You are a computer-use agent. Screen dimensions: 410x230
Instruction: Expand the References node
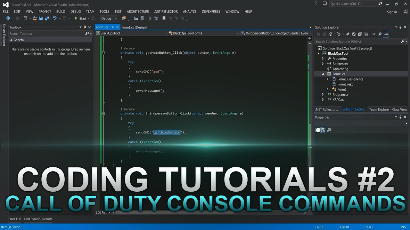point(323,64)
